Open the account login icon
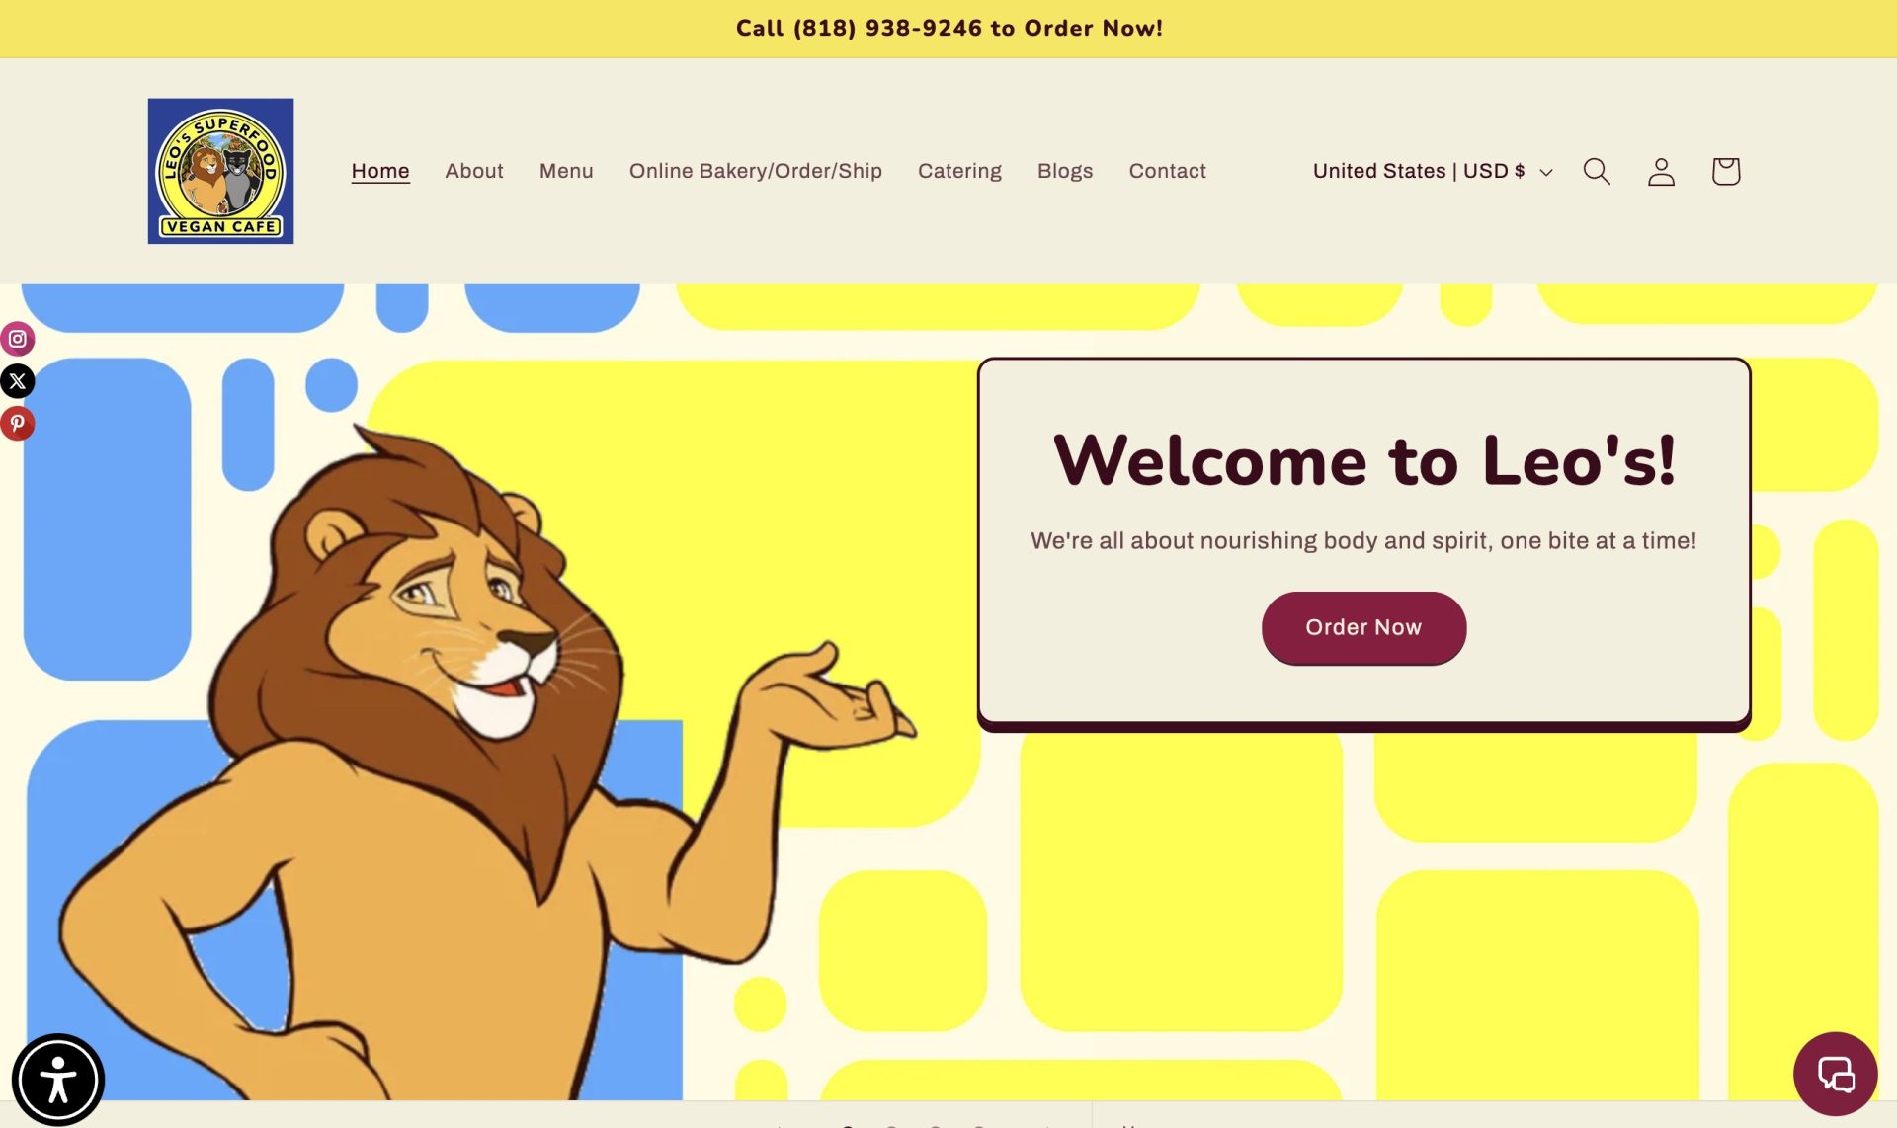 pyautogui.click(x=1661, y=171)
